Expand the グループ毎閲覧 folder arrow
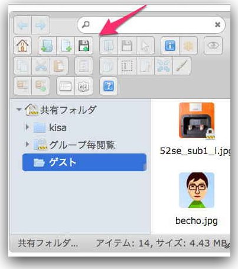 pos(27,145)
